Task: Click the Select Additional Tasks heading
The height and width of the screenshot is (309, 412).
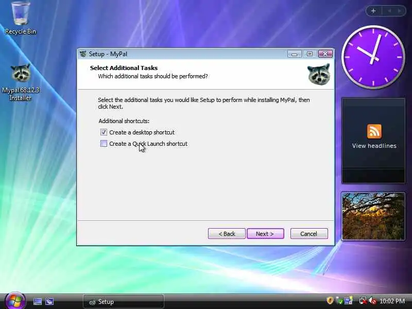Action: pyautogui.click(x=124, y=68)
